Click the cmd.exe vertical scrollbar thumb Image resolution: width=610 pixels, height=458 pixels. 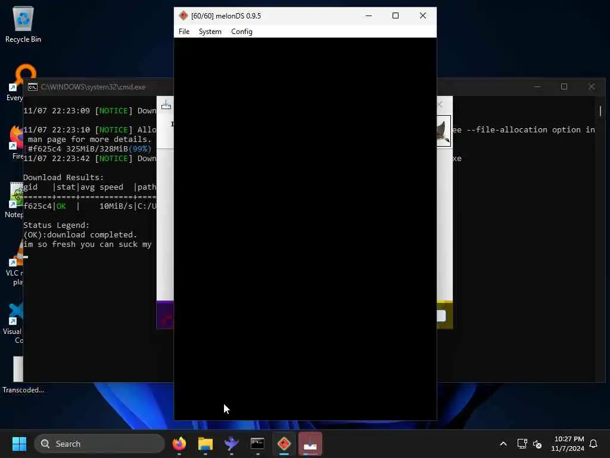coord(600,111)
